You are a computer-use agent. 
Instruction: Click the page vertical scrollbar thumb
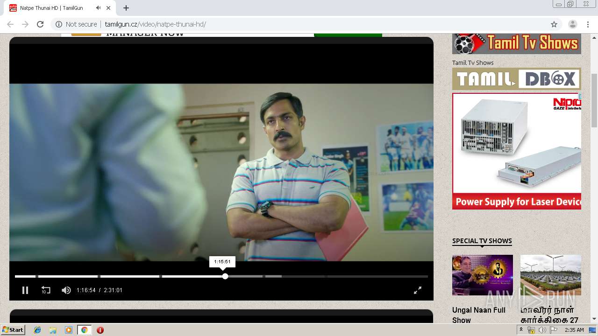[594, 100]
